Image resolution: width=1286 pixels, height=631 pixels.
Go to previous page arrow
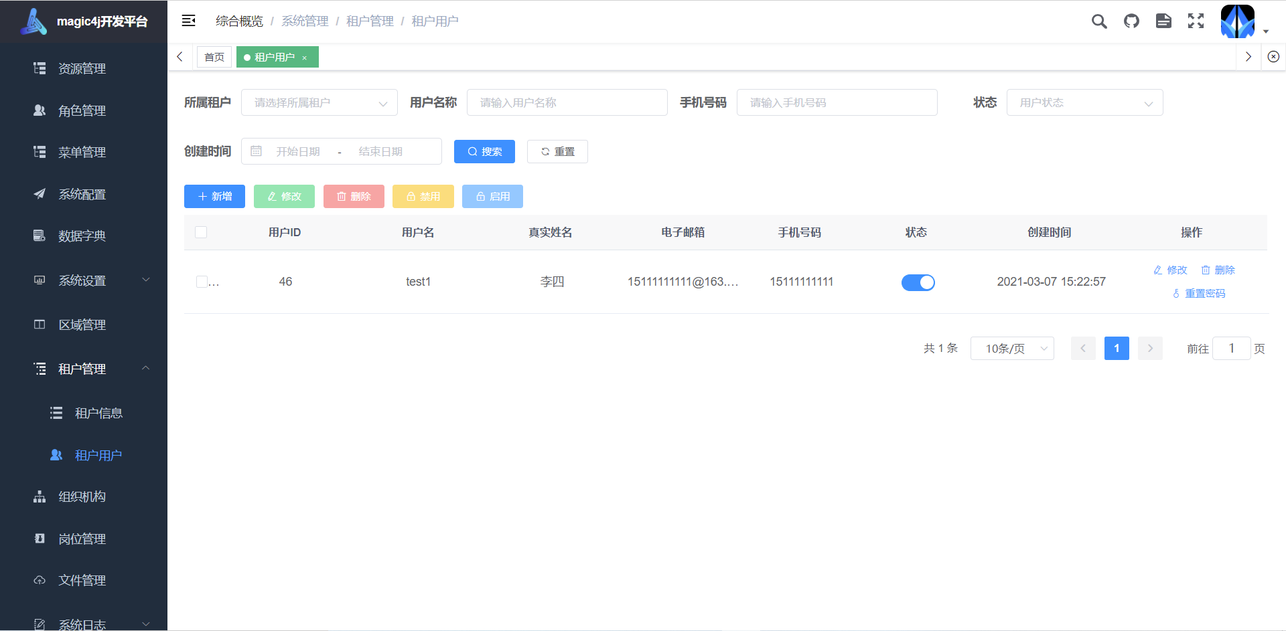click(x=1083, y=348)
